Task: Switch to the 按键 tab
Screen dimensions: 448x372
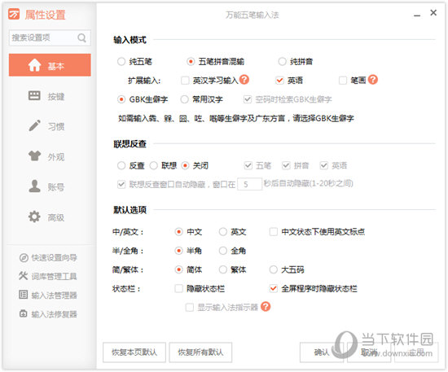Action: click(50, 96)
